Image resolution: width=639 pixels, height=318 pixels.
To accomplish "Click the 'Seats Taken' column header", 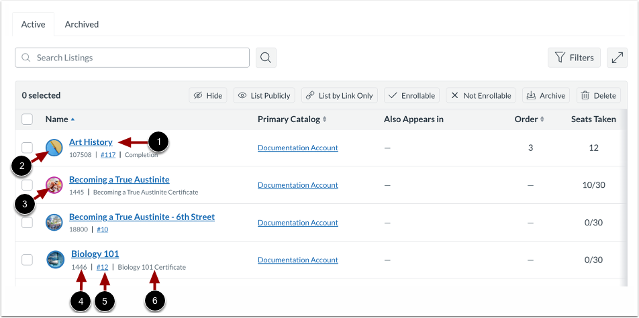I will click(x=593, y=119).
